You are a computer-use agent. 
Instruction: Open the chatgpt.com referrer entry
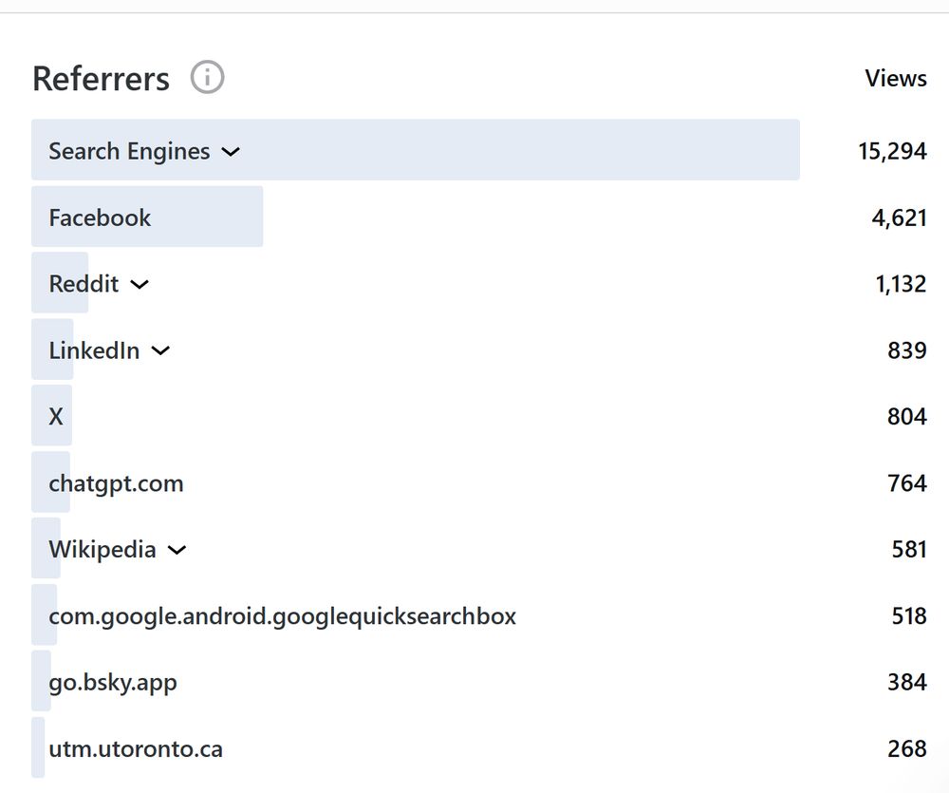[x=116, y=483]
